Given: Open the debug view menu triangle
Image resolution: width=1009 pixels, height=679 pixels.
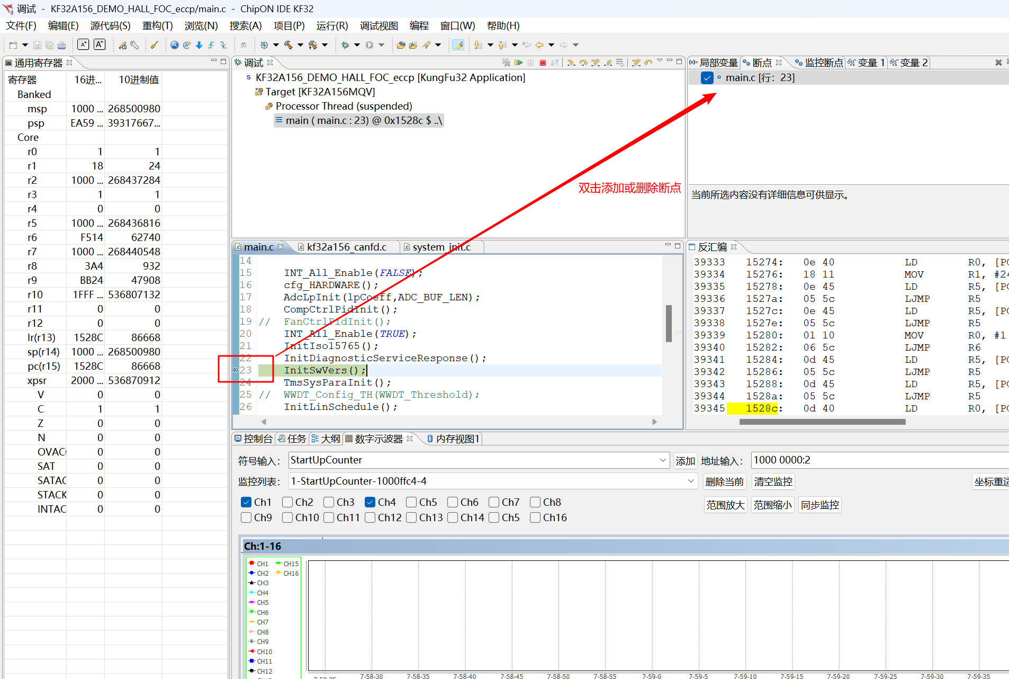Looking at the screenshot, I should tap(660, 61).
